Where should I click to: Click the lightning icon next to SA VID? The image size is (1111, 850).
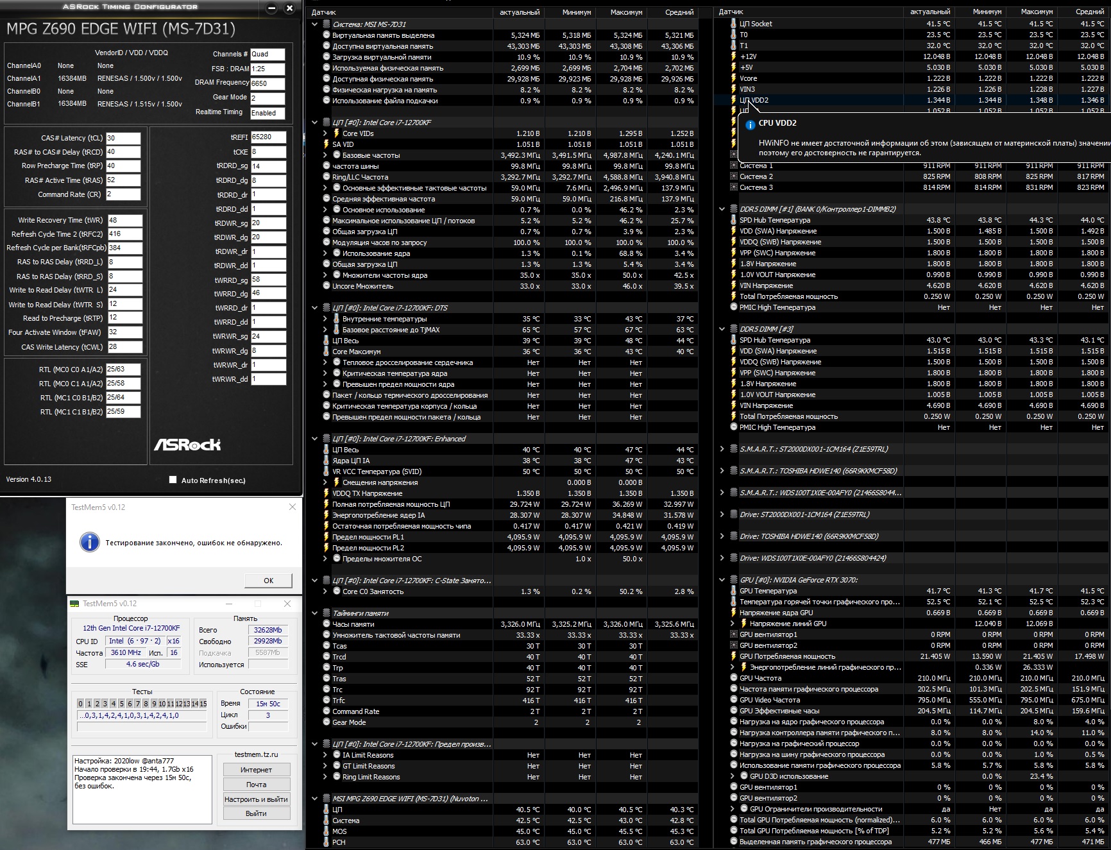click(326, 144)
